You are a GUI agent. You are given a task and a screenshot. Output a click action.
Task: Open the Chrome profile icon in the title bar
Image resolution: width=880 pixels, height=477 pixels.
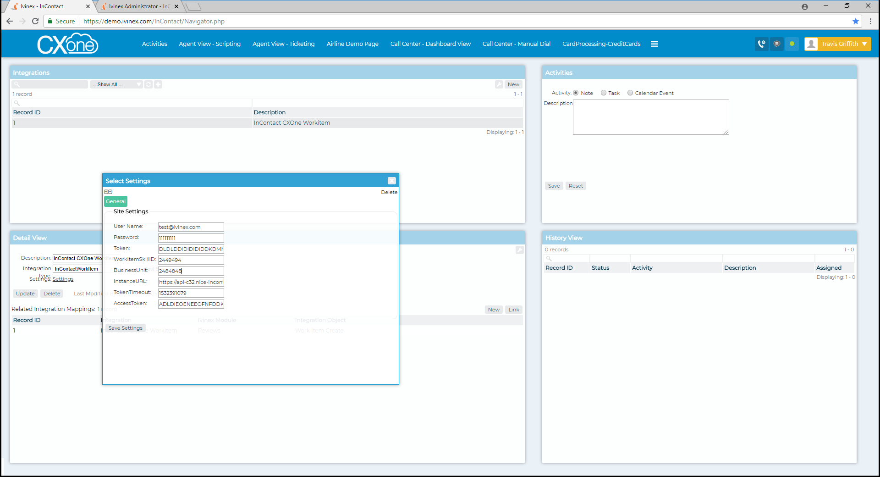point(805,6)
